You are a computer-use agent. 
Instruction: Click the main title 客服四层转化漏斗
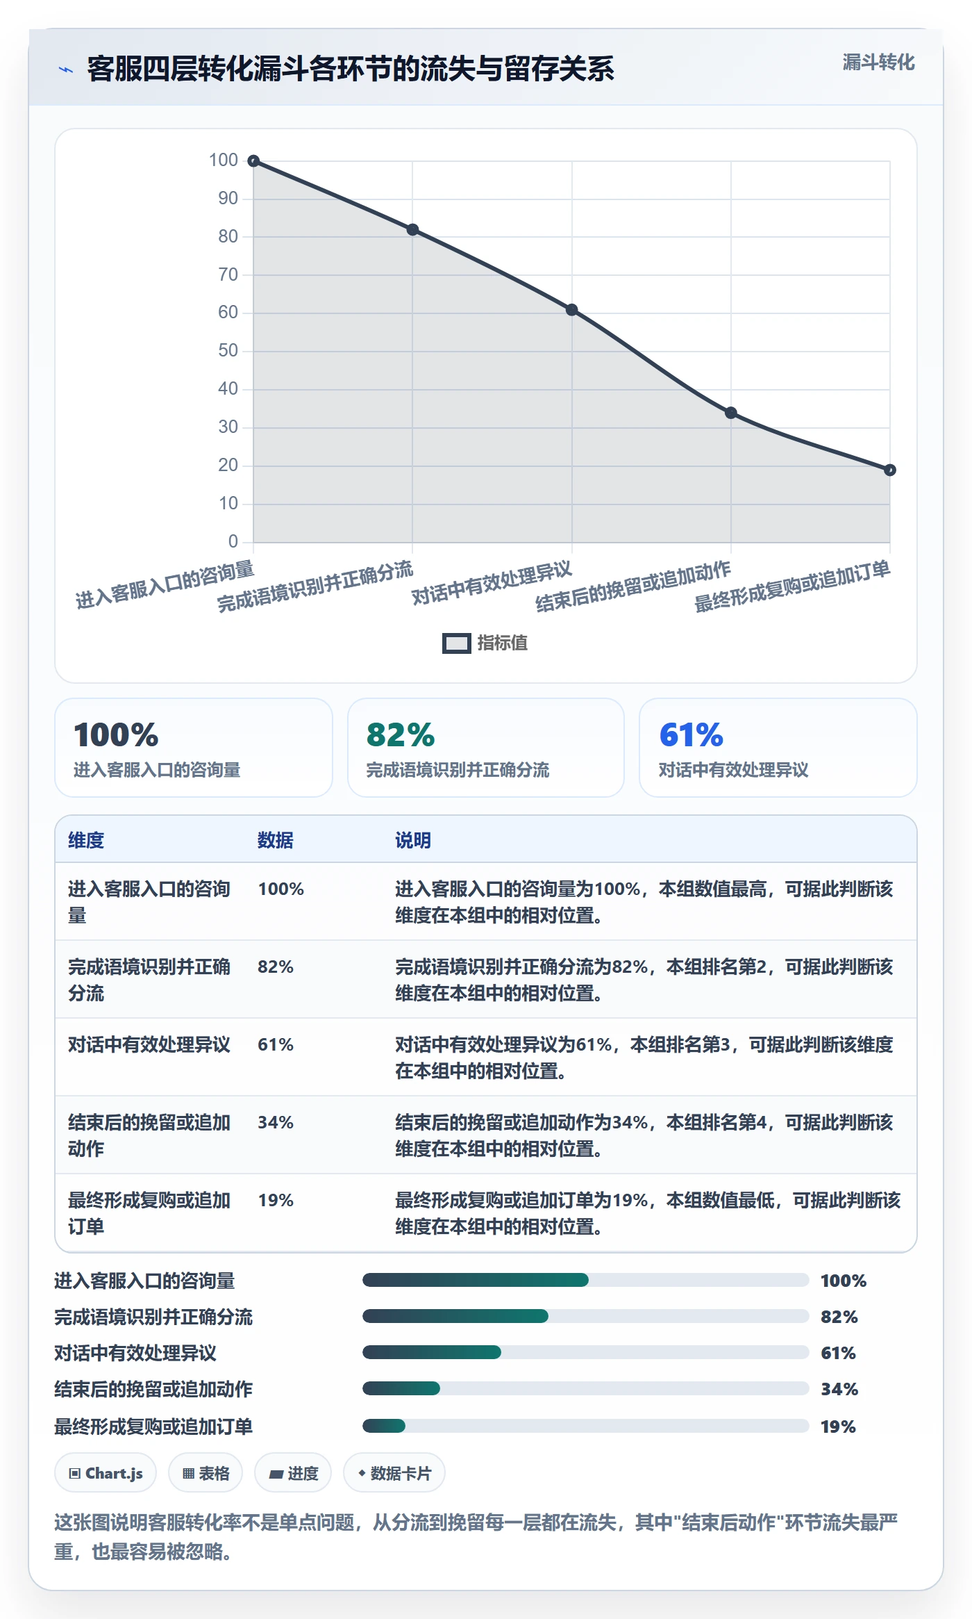(x=350, y=69)
